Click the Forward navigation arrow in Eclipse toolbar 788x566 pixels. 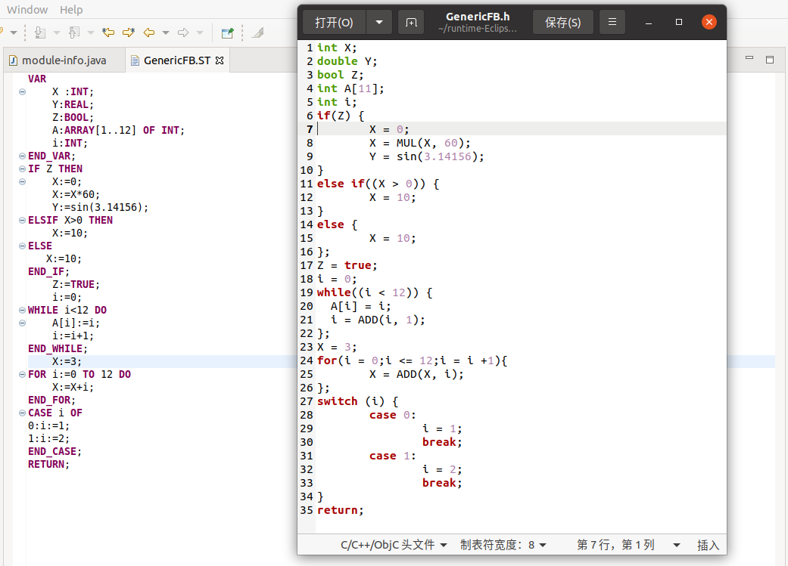click(183, 33)
